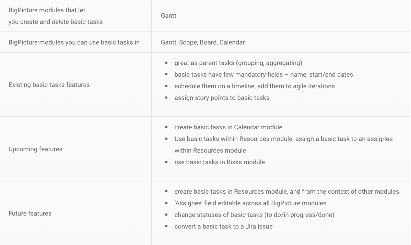This screenshot has height=245, width=411.
Task: Click 'create basic tasks in Calendar module' bullet
Action: 228,127
